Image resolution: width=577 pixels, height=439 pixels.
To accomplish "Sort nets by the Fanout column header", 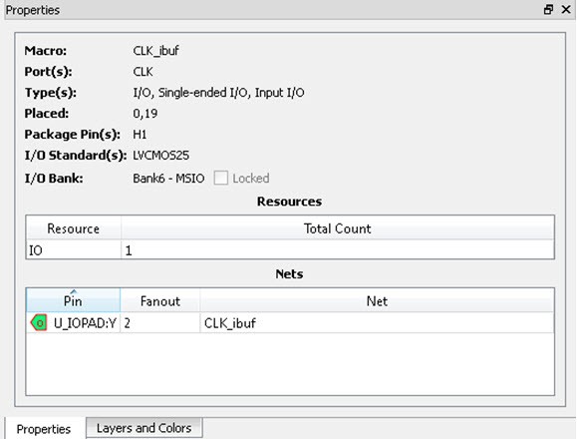I will point(160,301).
